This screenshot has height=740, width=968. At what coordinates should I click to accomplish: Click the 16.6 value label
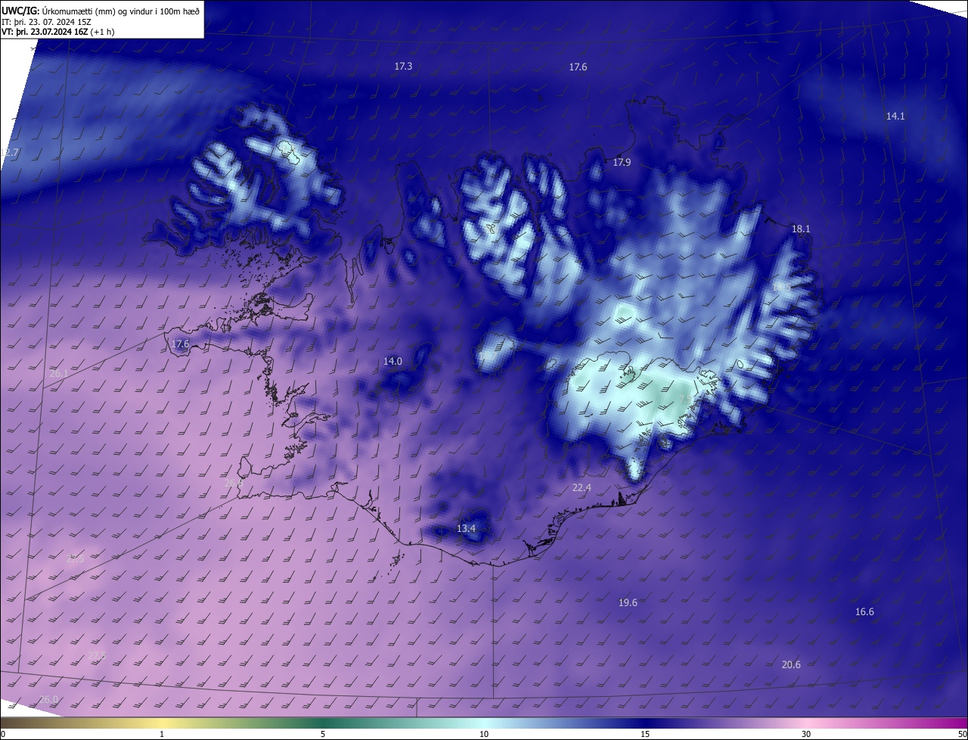[864, 612]
